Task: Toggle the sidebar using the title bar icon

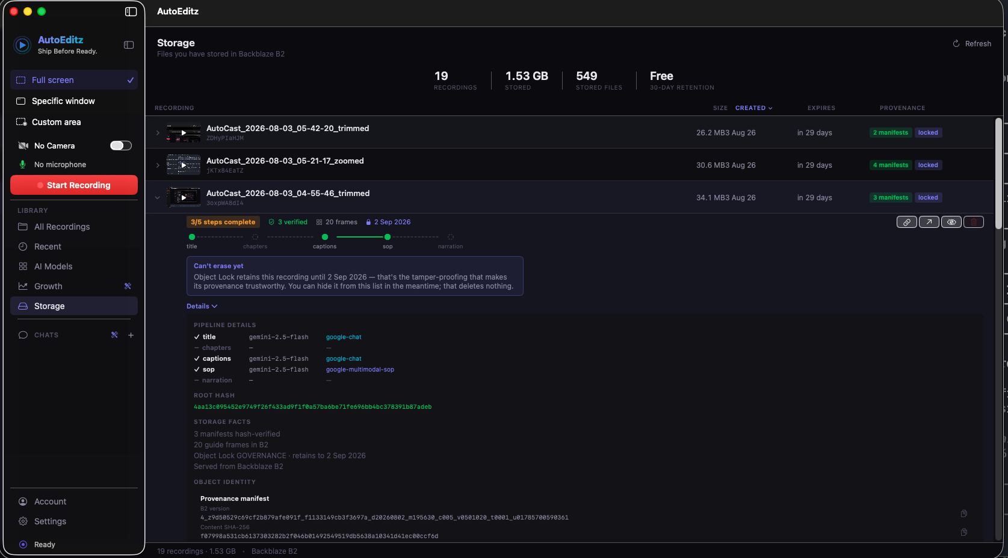Action: click(131, 11)
